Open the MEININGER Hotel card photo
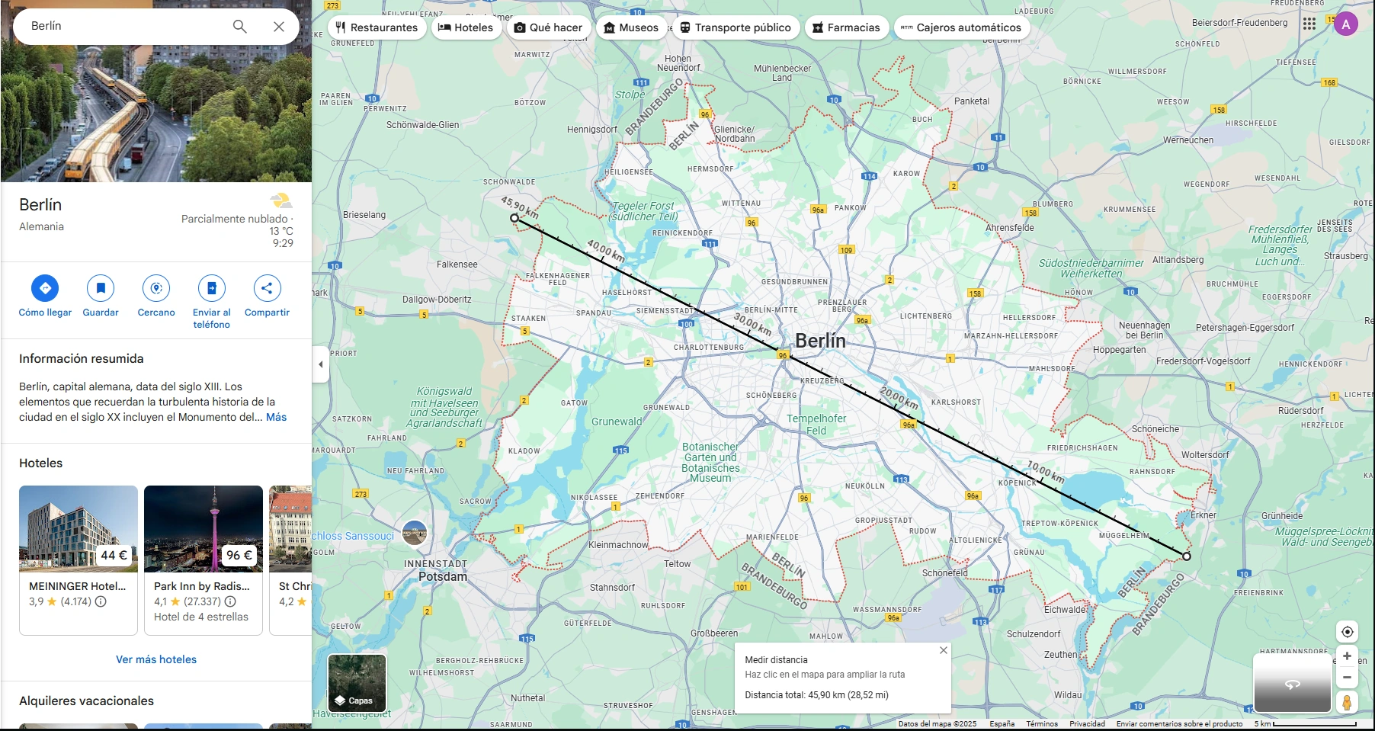This screenshot has height=731, width=1375. click(79, 529)
